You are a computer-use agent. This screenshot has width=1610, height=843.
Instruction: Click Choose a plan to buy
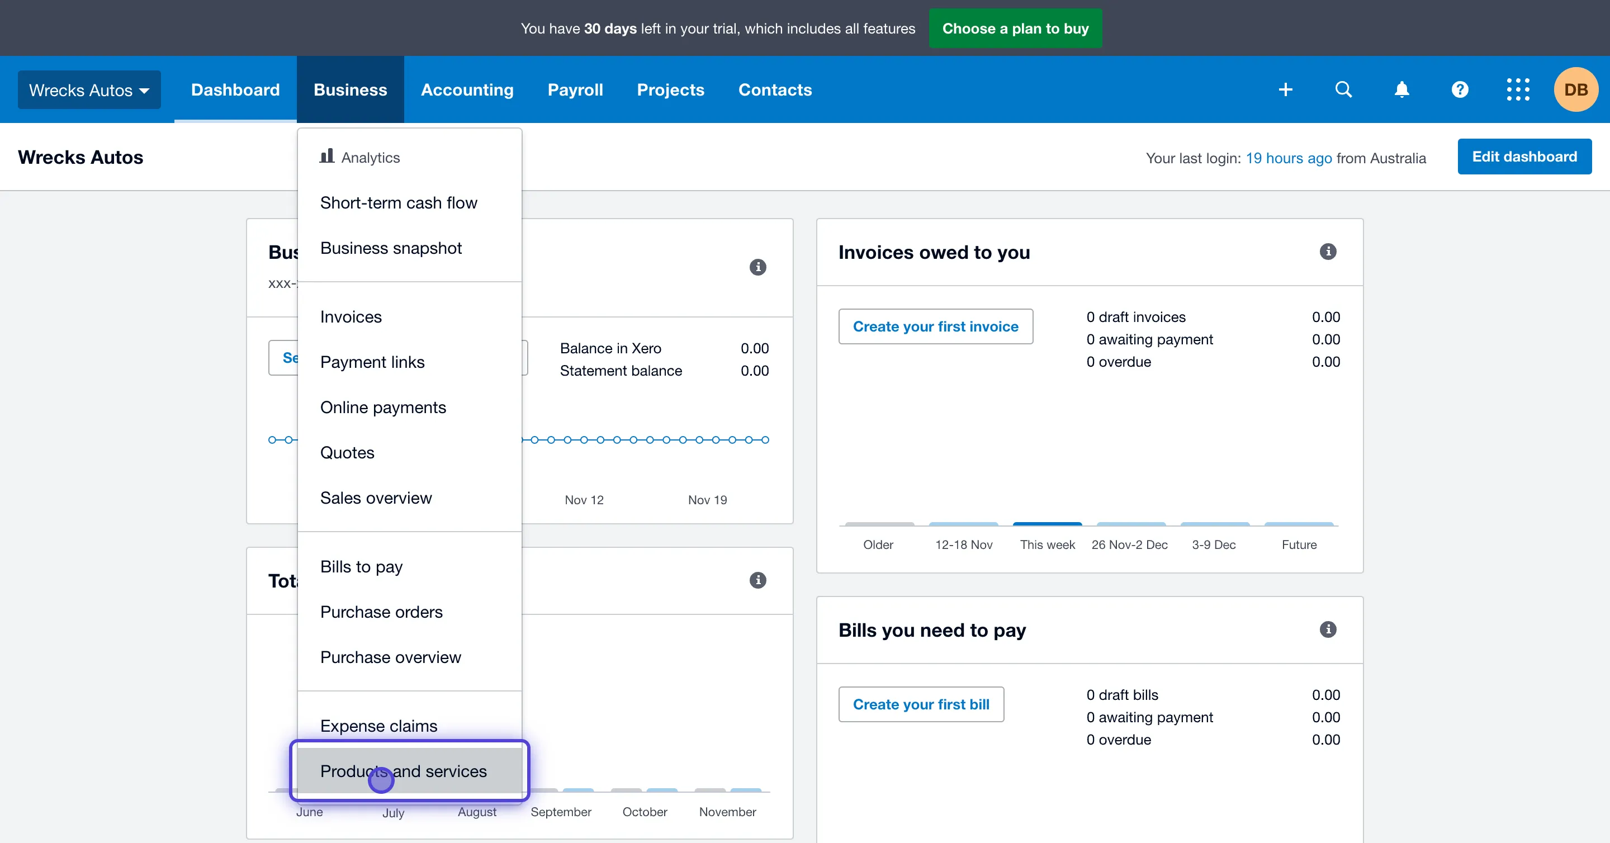click(1015, 28)
